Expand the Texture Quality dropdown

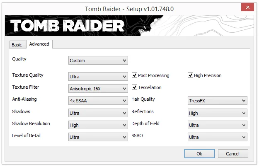coord(98,77)
